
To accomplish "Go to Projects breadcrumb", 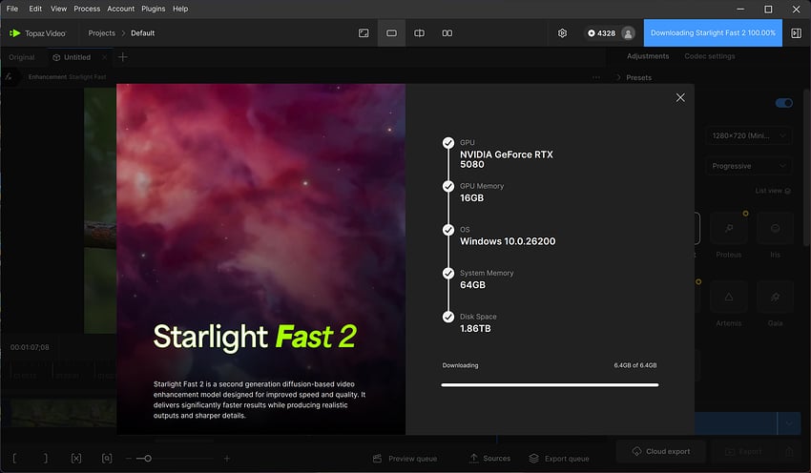I will click(101, 33).
